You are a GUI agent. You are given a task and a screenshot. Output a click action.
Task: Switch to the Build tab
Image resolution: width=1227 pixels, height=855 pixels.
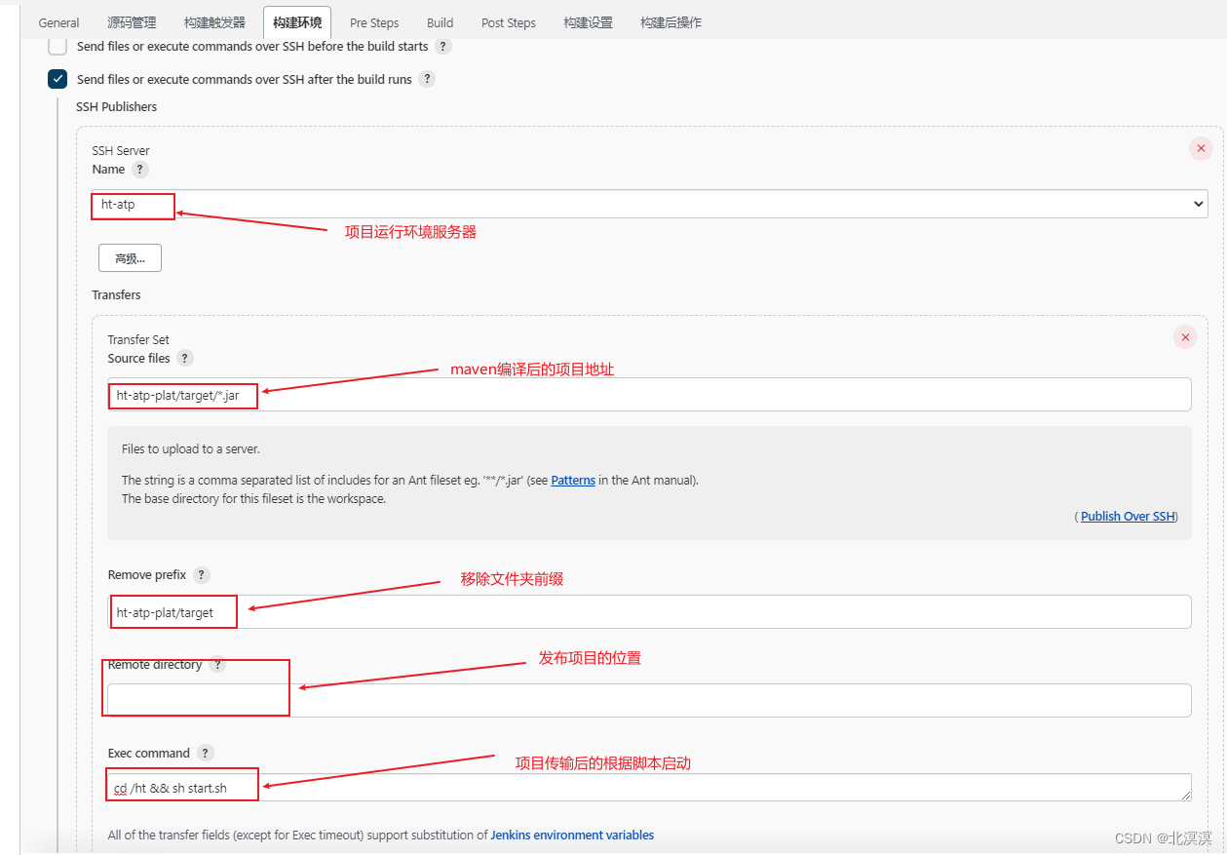(439, 22)
